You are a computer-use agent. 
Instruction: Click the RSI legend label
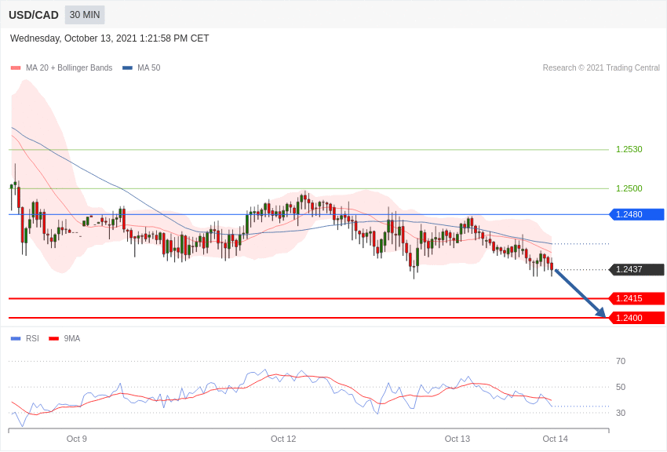click(x=32, y=338)
